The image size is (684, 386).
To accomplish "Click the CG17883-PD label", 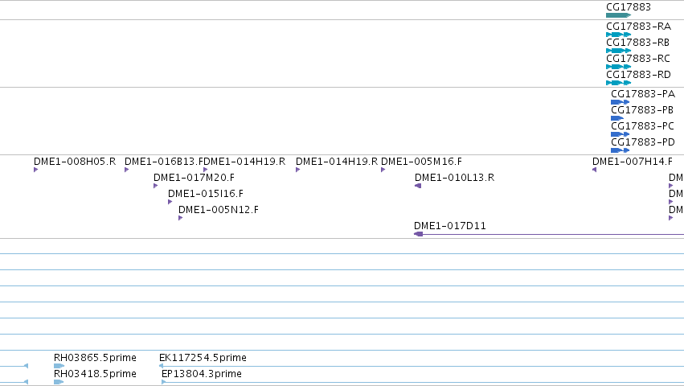I will (643, 142).
